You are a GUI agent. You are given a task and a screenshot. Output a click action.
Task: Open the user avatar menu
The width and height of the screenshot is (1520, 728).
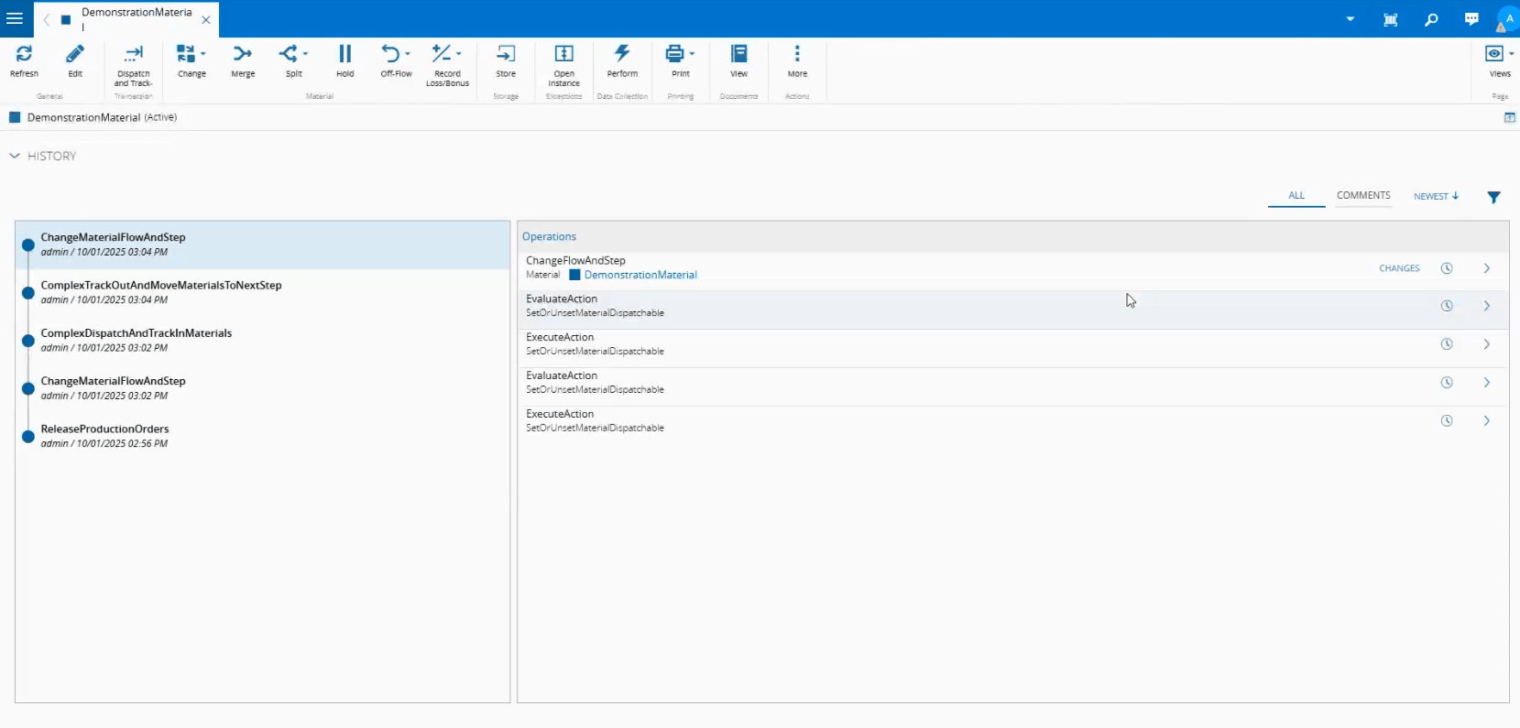(x=1508, y=18)
